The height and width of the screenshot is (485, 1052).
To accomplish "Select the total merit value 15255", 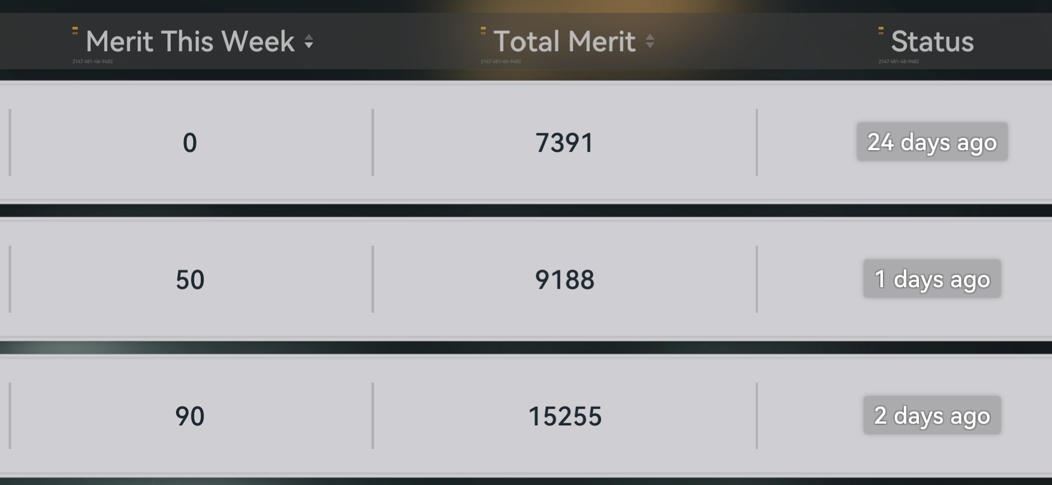I will pos(565,416).
